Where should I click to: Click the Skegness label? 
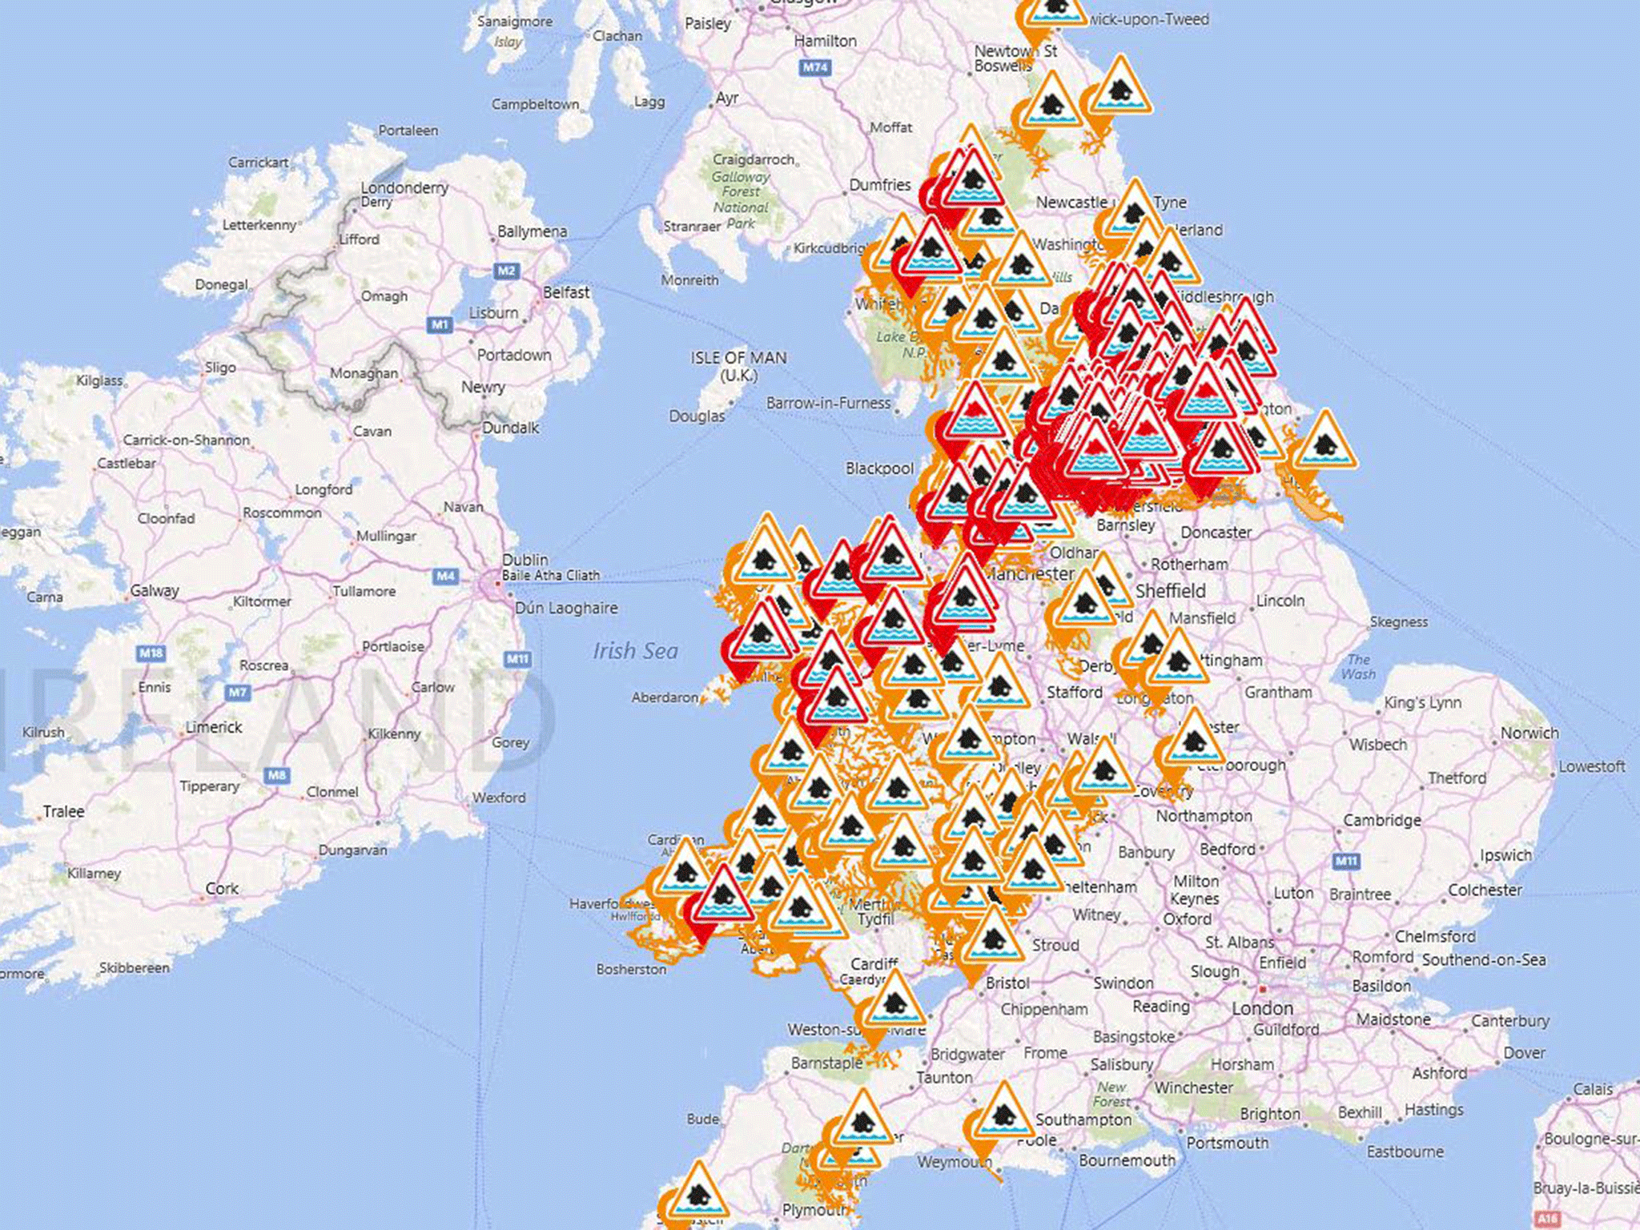pyautogui.click(x=1398, y=621)
